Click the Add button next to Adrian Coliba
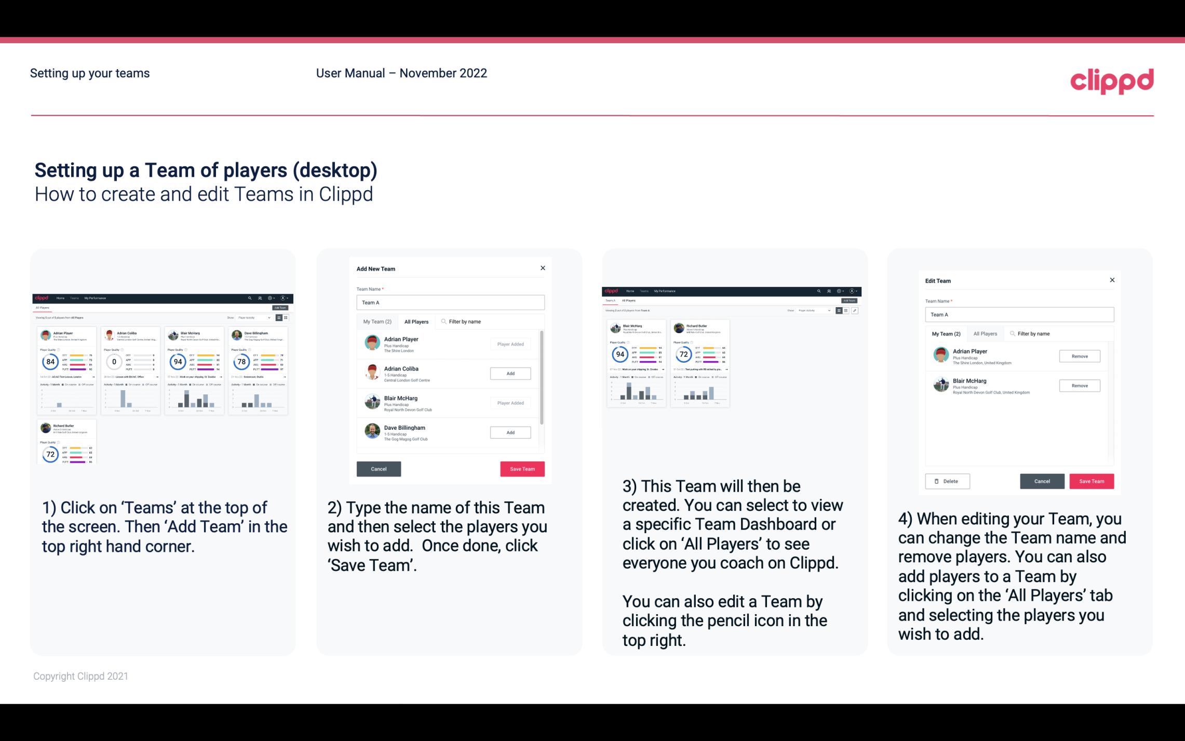The height and width of the screenshot is (741, 1185). coord(510,373)
